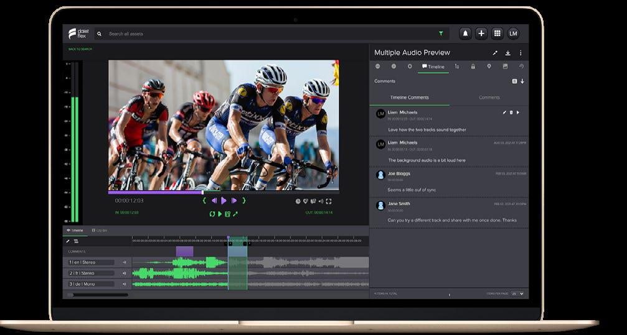The image size is (627, 335).
Task: Toggle the player volume speaker
Action: pos(321,201)
